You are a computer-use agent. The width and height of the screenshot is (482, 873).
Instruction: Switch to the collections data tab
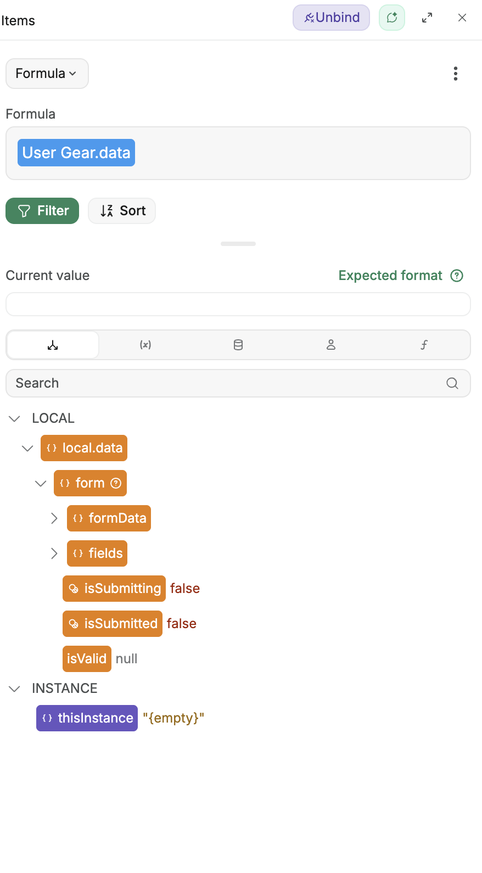click(238, 345)
